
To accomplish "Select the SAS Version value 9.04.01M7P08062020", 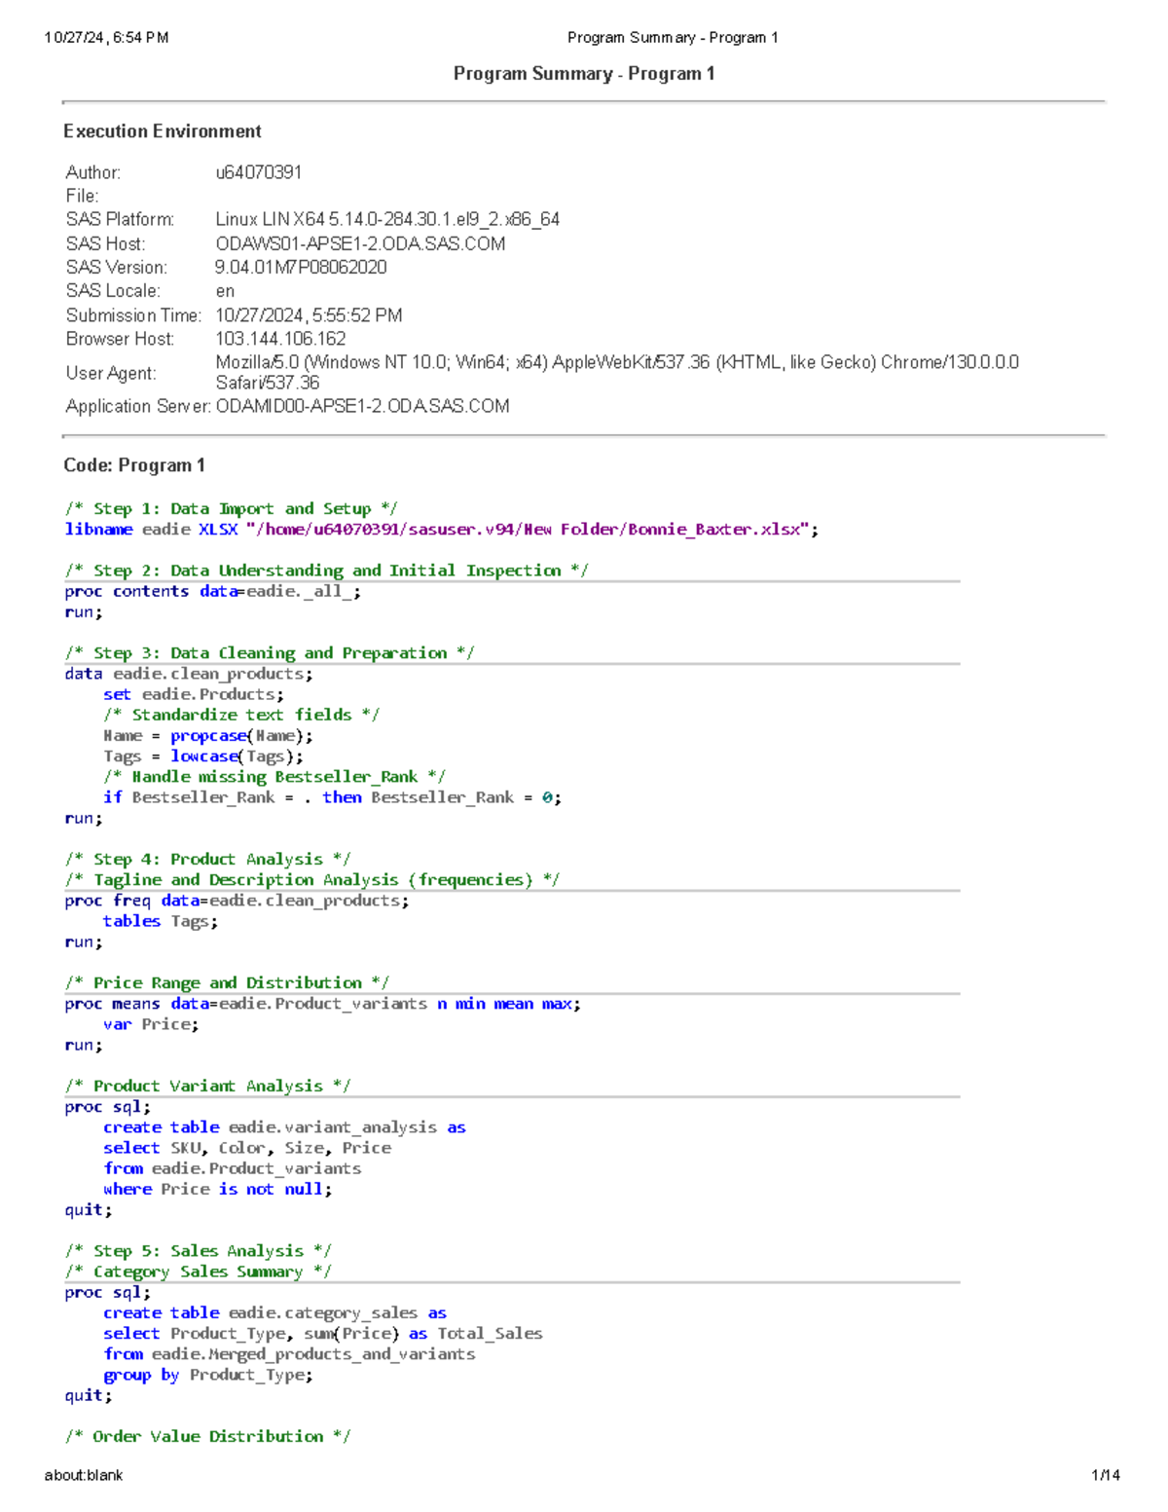I will coord(301,267).
